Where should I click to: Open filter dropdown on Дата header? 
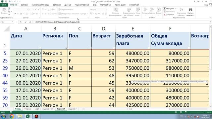coord(40,48)
